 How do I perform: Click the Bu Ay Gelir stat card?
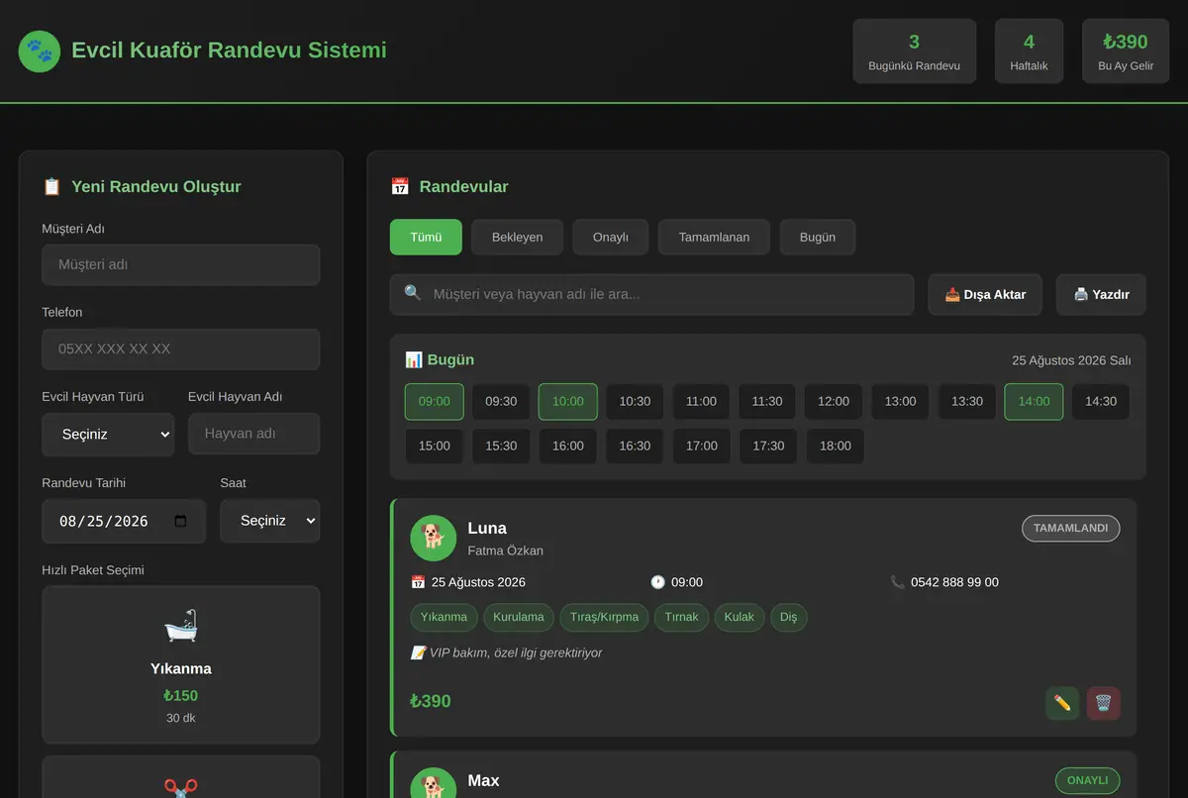click(x=1126, y=50)
